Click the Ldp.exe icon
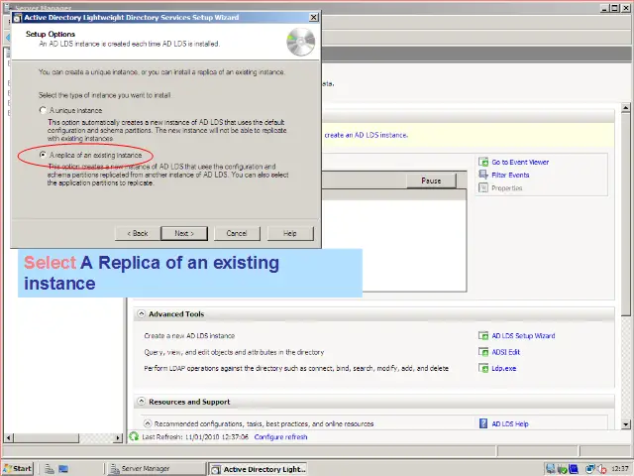This screenshot has height=476, width=634. 483,368
